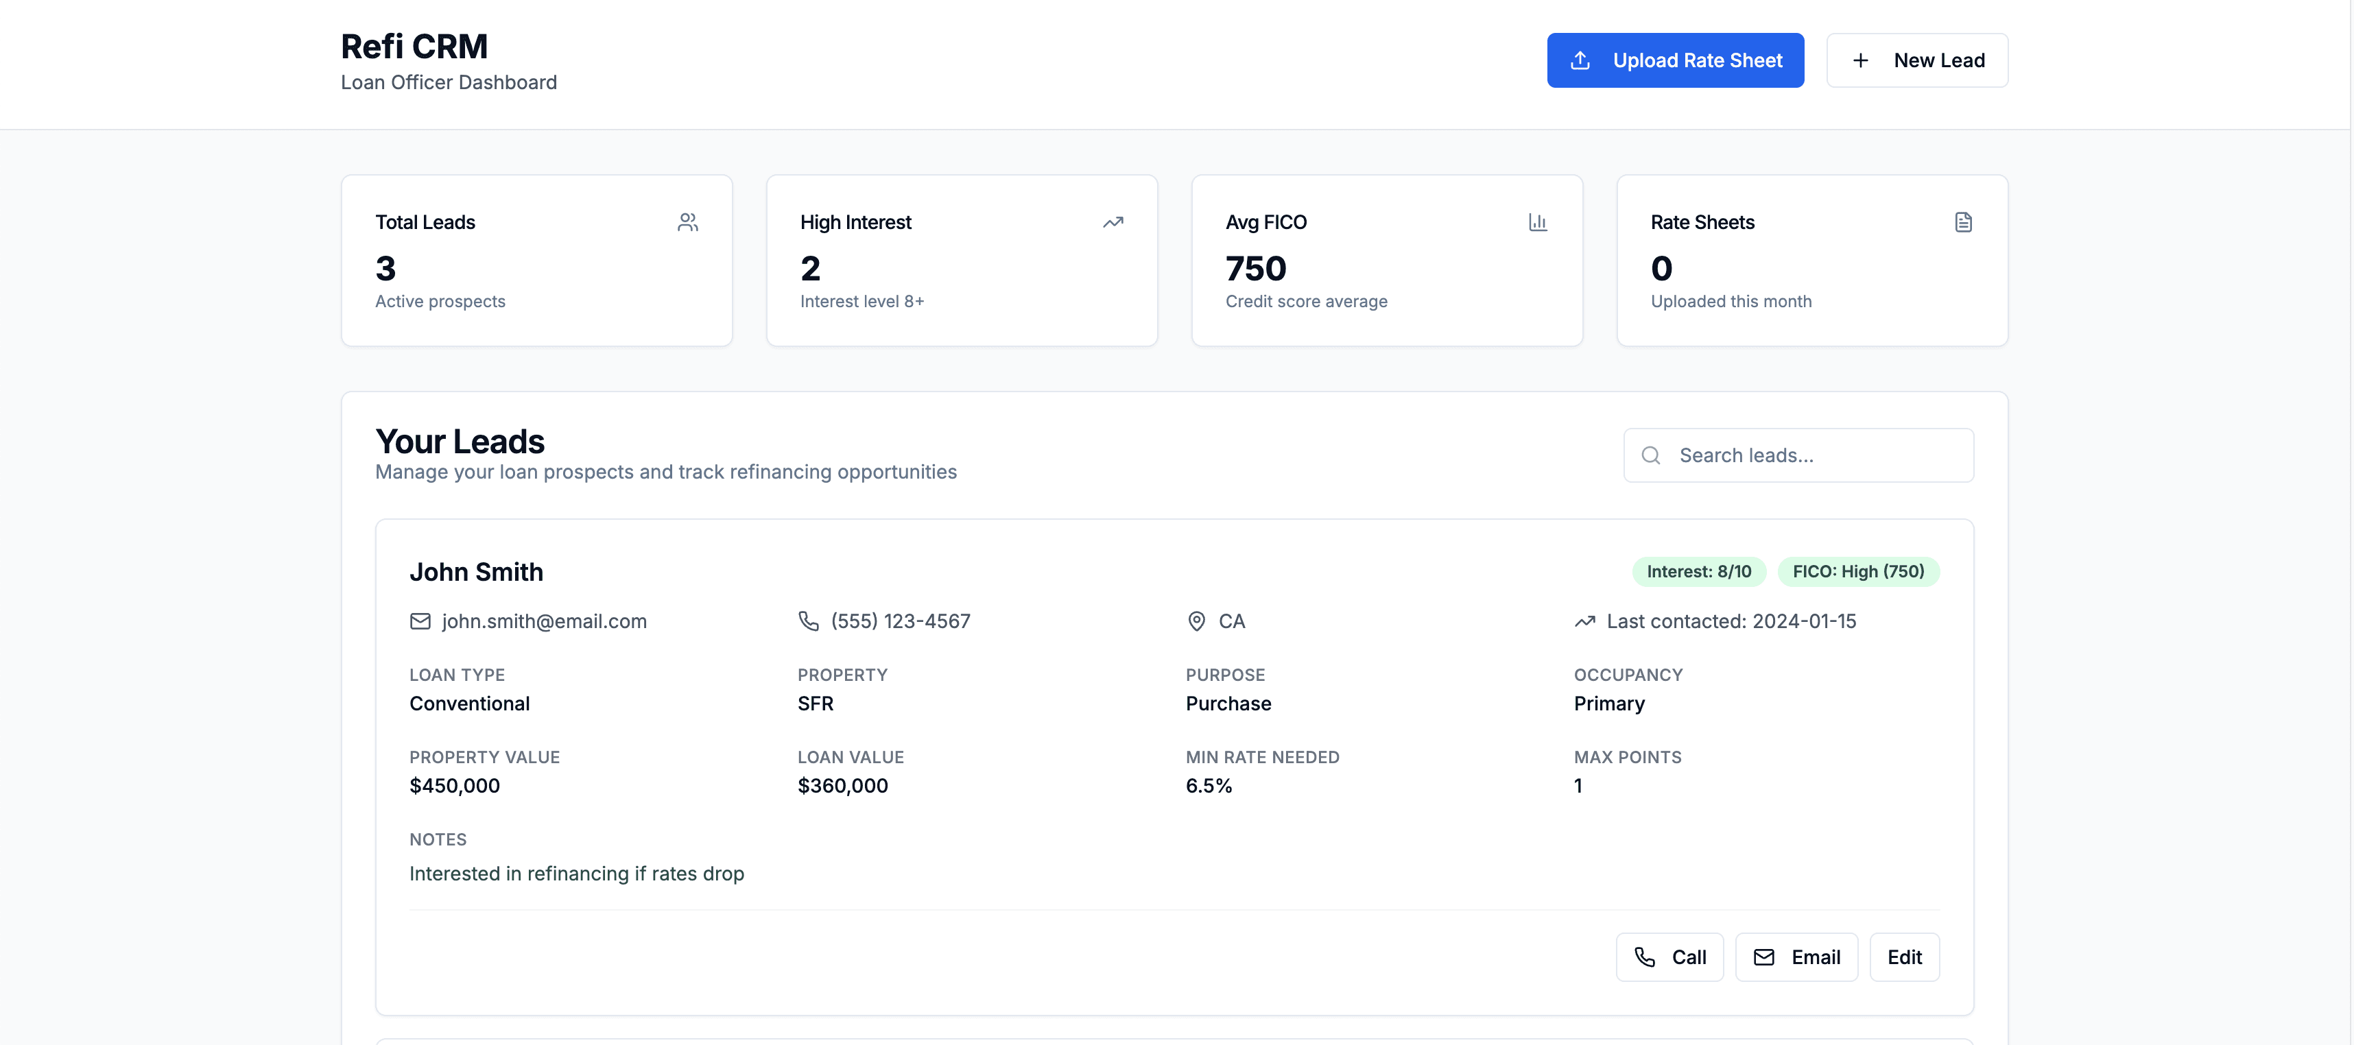Open Edit for John Smith's lead

click(x=1905, y=957)
